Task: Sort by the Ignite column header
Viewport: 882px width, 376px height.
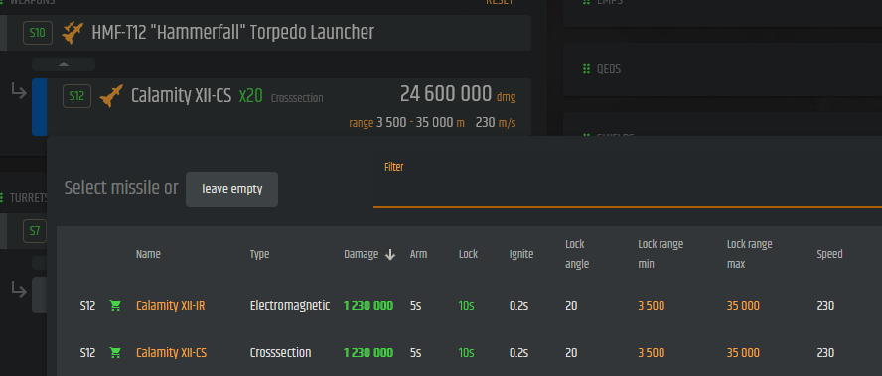Action: click(520, 254)
